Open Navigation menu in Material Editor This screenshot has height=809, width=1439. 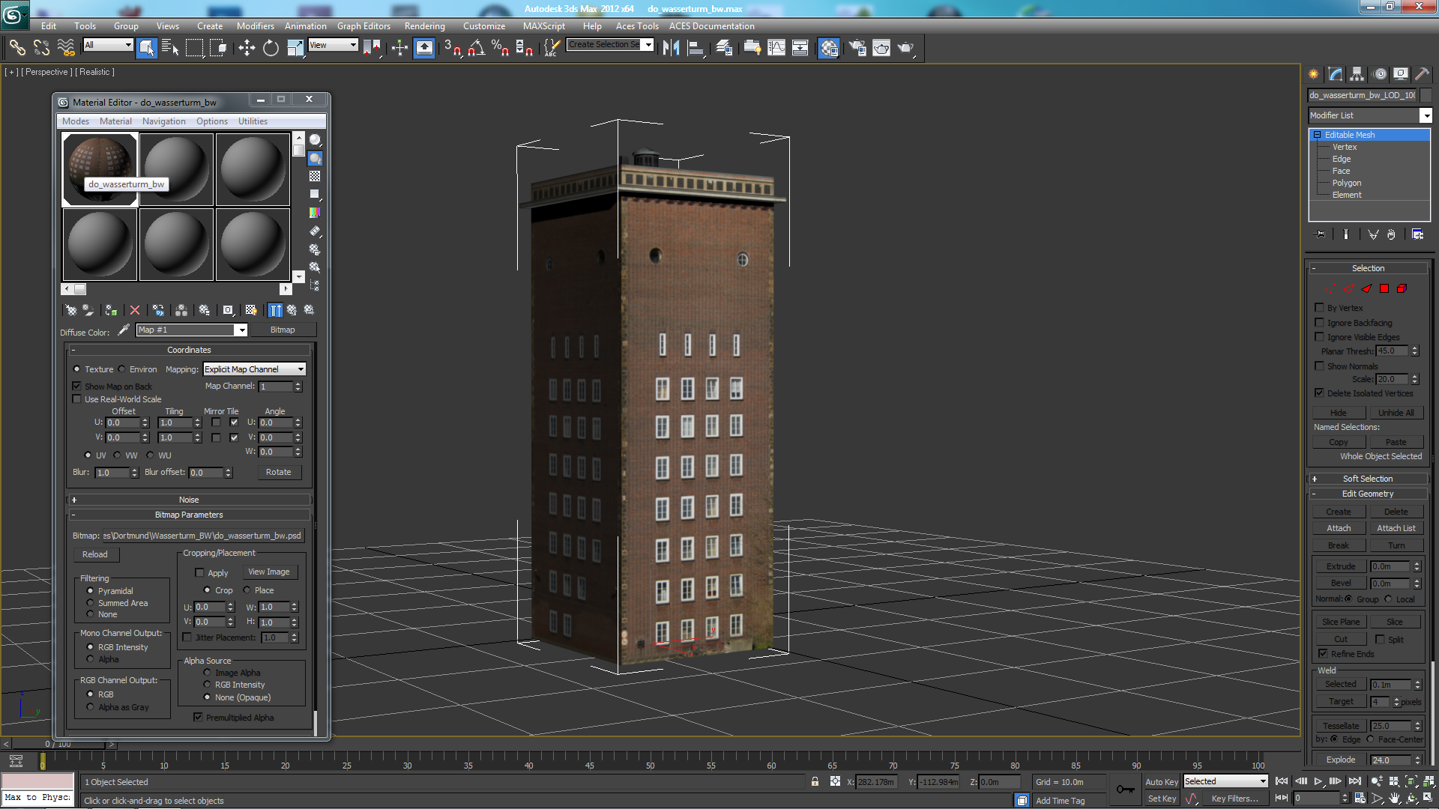pos(163,121)
